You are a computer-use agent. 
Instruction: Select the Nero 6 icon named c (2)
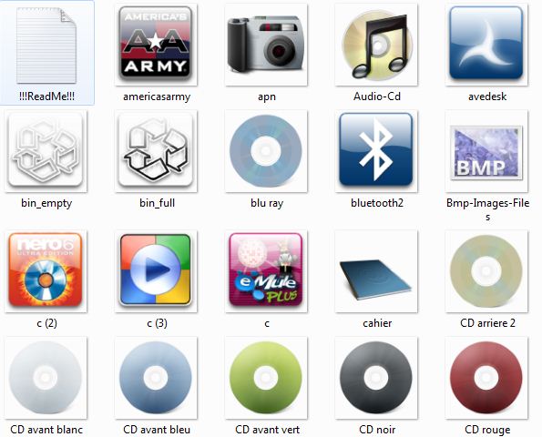tap(46, 271)
